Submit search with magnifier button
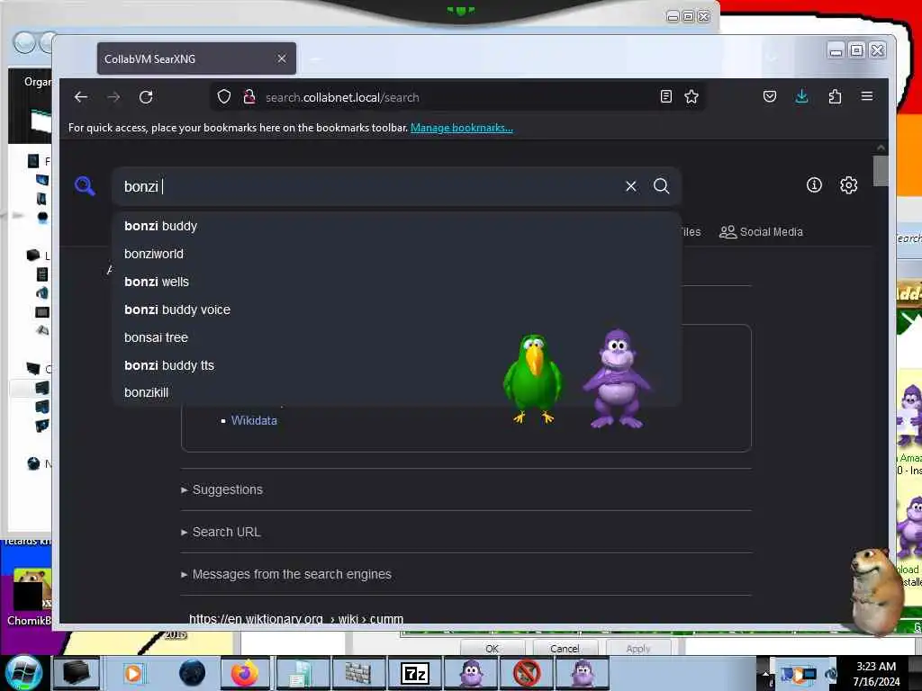 click(x=662, y=186)
